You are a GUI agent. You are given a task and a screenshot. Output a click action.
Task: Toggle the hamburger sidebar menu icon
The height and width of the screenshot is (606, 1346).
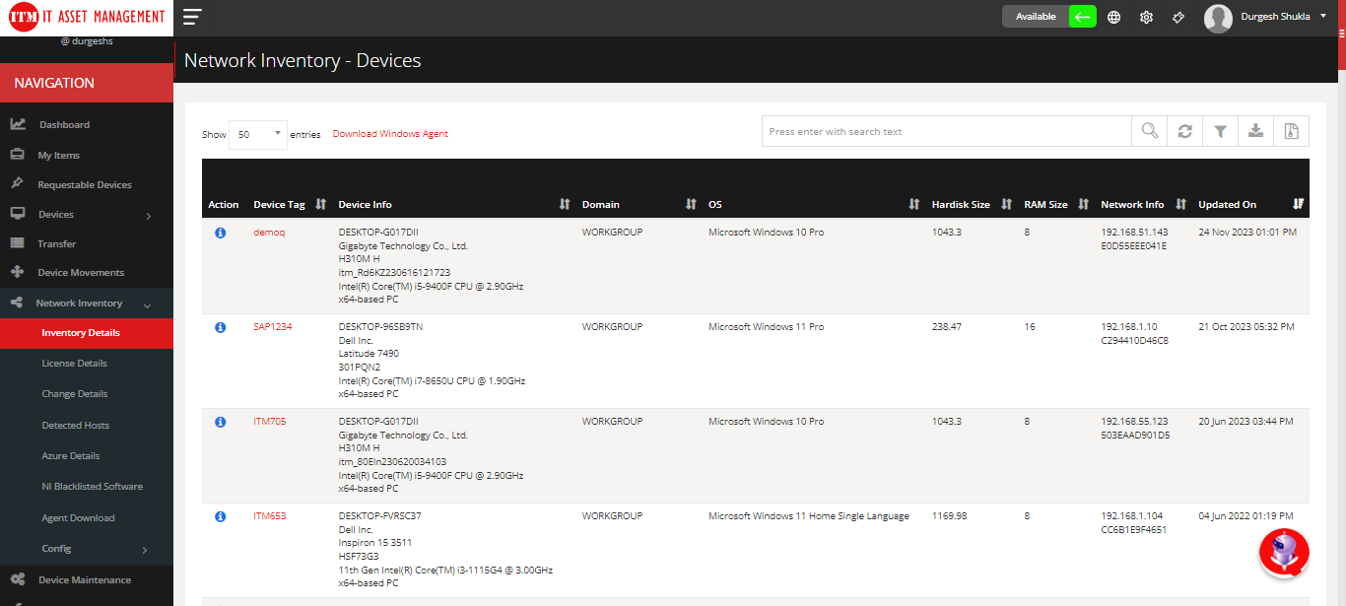click(192, 17)
